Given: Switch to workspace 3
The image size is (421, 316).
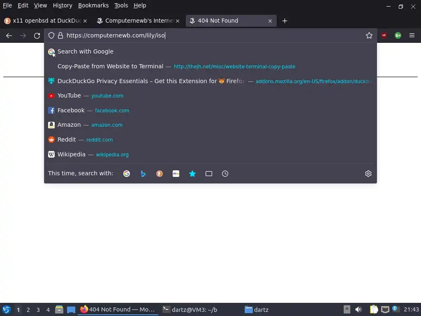Looking at the screenshot, I should (38, 310).
